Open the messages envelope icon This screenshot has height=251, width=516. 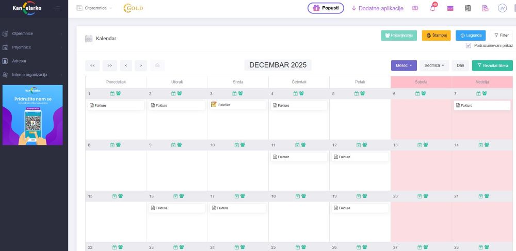pos(450,8)
